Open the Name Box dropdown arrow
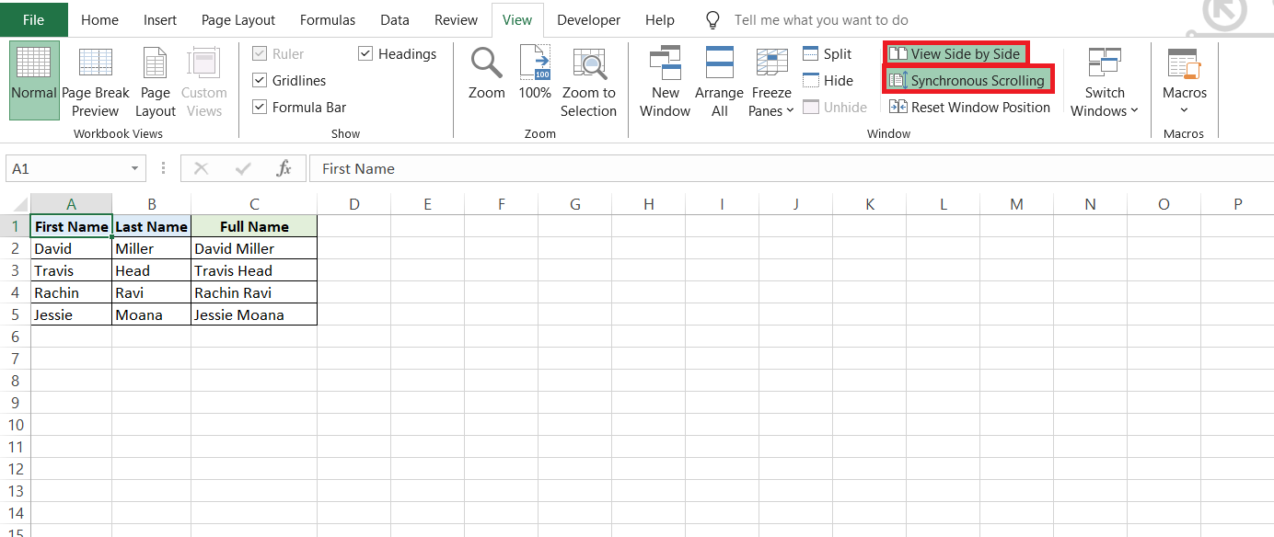This screenshot has height=537, width=1274. 134,169
